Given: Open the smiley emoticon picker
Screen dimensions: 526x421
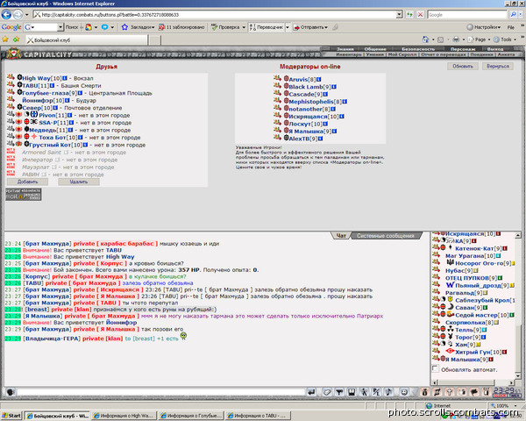Looking at the screenshot, I should 404,392.
